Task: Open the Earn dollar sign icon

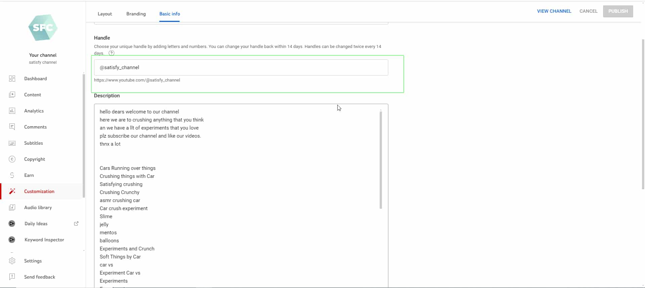Action: point(12,175)
